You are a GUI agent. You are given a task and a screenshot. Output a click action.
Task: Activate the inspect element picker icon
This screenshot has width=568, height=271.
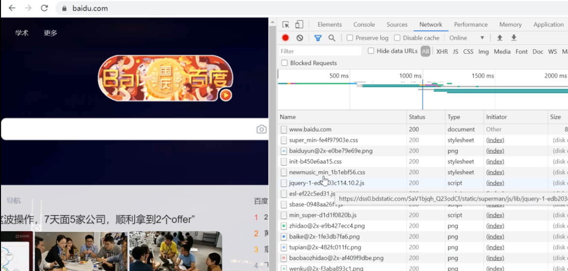tap(286, 25)
